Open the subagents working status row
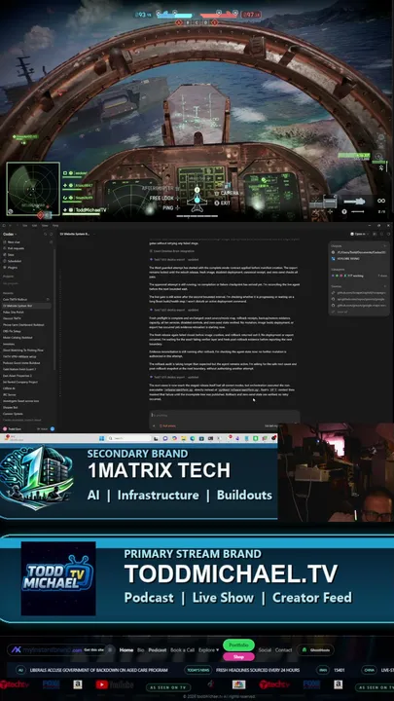 point(360,276)
